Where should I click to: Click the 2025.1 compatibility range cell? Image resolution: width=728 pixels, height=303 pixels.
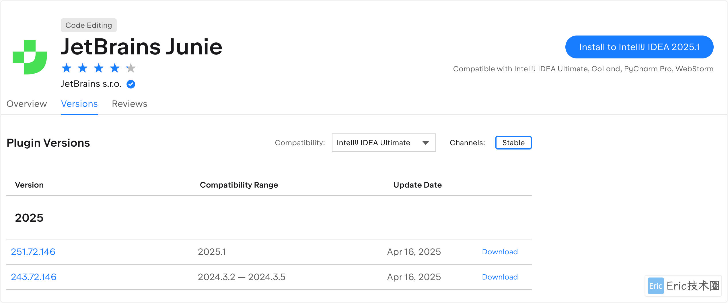click(212, 252)
